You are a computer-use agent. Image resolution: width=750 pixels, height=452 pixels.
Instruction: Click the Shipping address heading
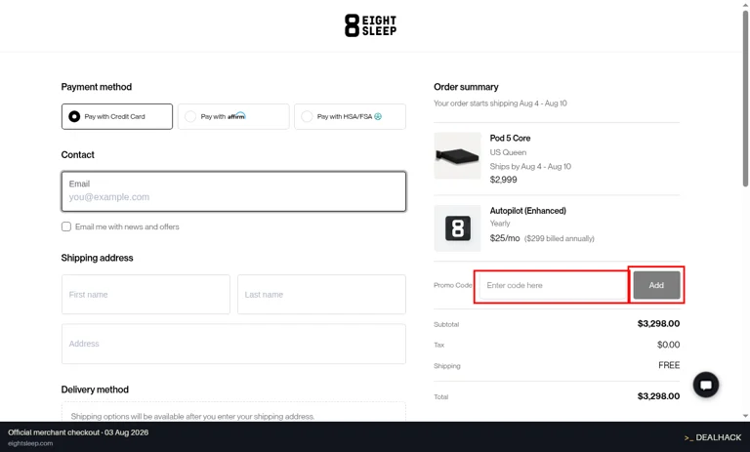97,258
